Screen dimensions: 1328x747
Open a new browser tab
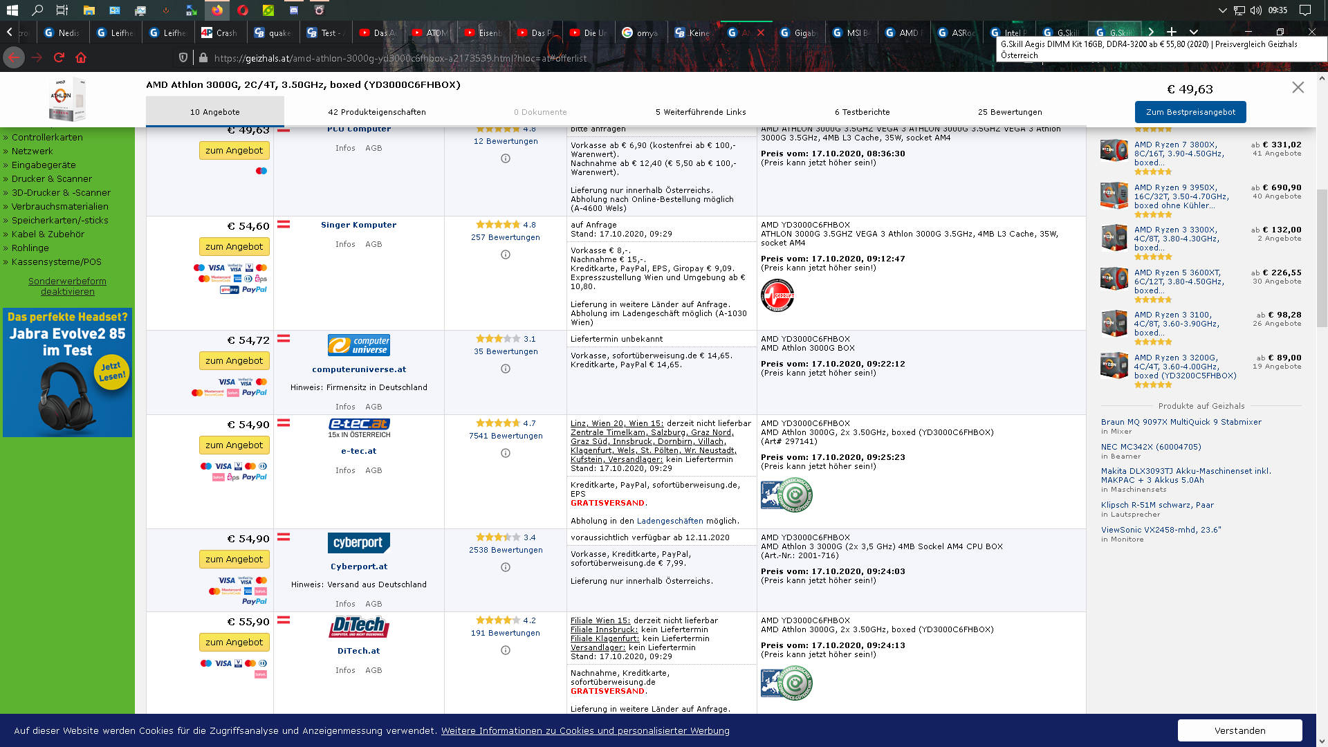pos(1172,32)
